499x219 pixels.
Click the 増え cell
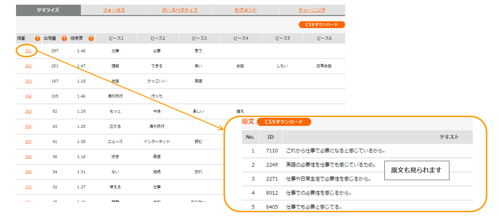coord(240,111)
